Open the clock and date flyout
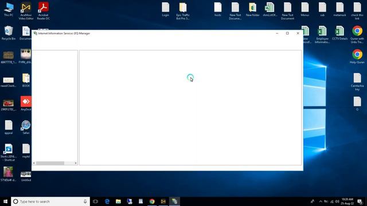This screenshot has height=206, width=367. [348, 201]
